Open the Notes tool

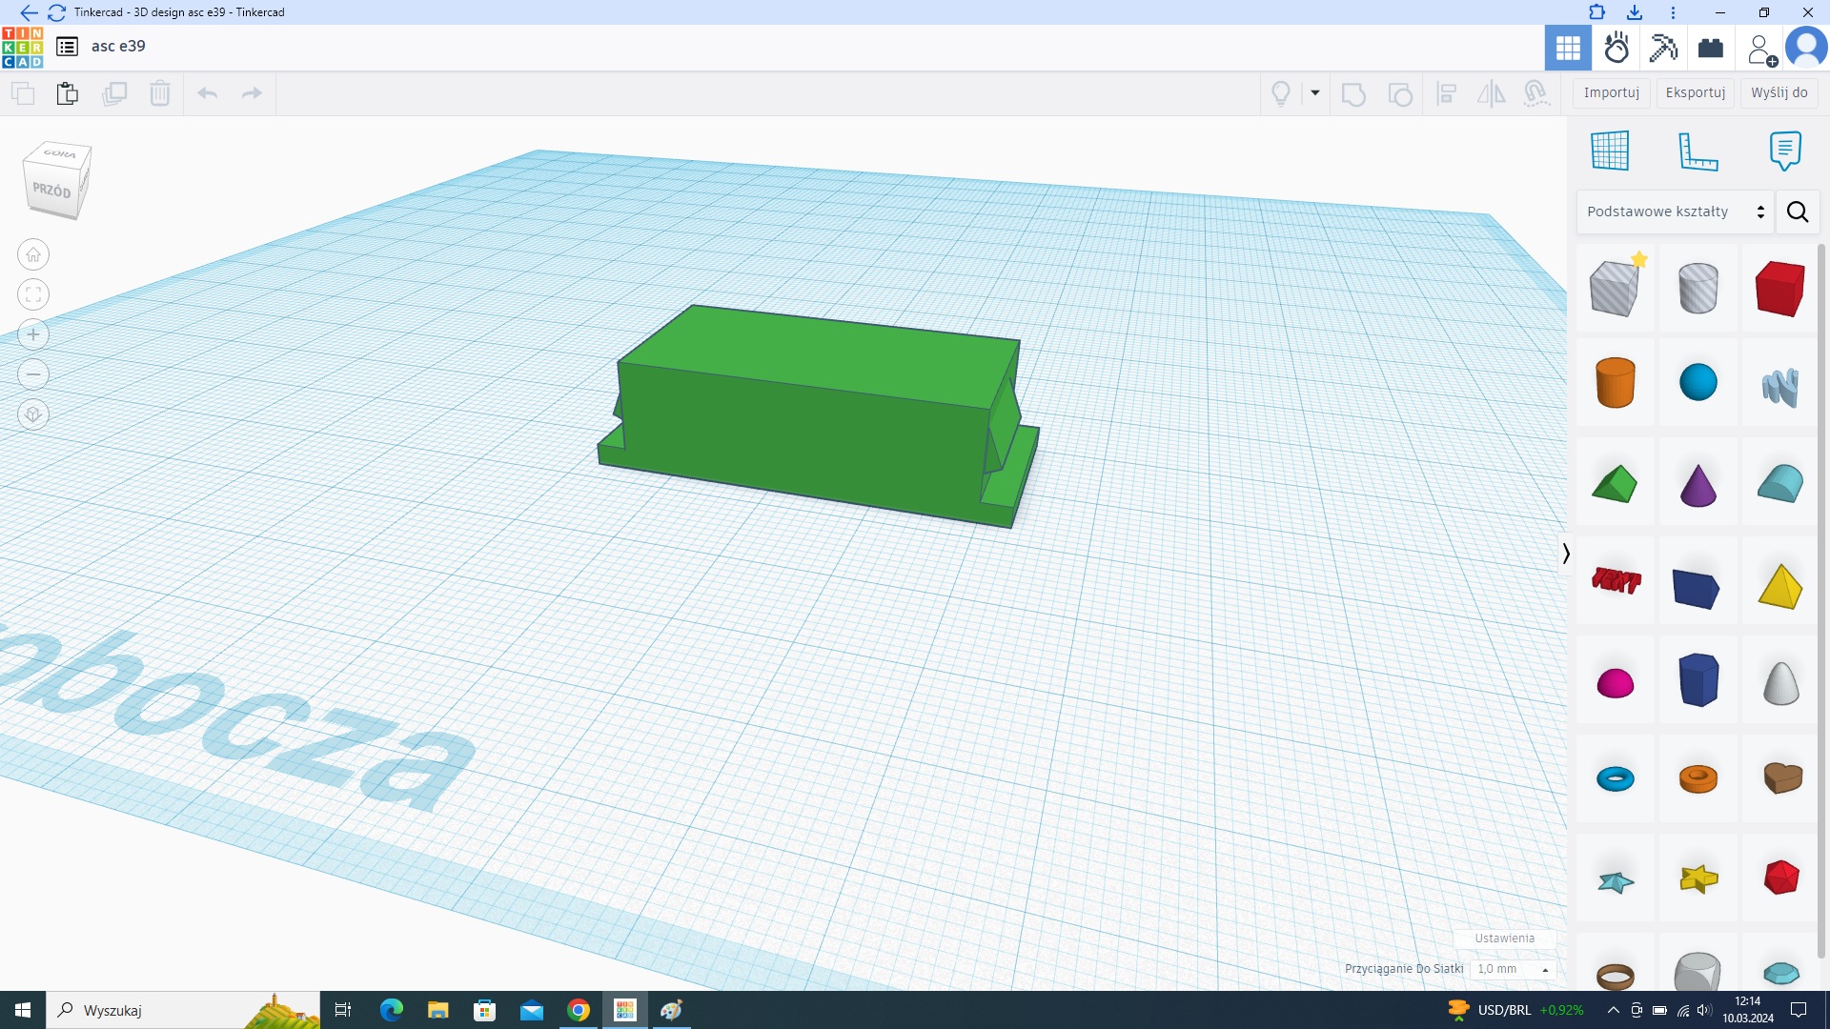1785,151
